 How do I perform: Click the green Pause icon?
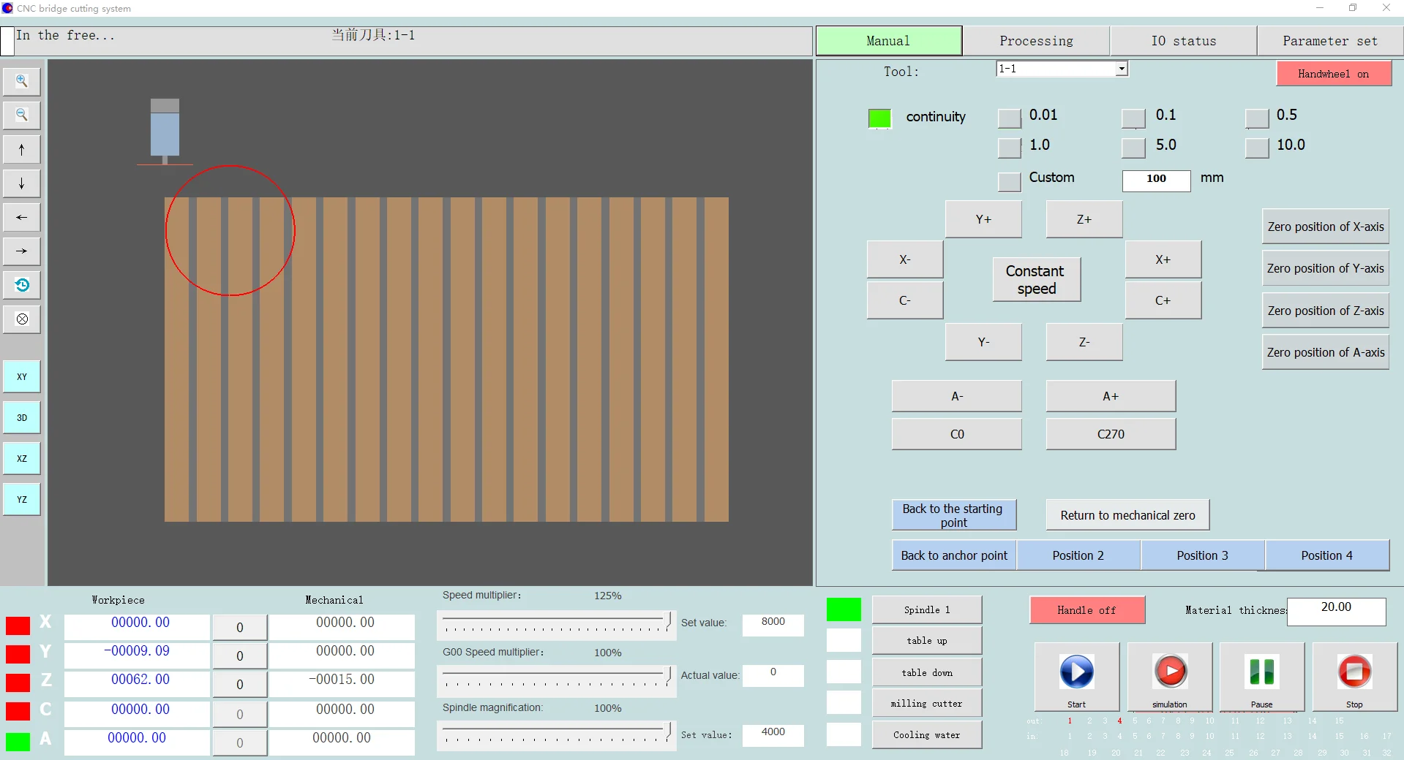click(1261, 672)
